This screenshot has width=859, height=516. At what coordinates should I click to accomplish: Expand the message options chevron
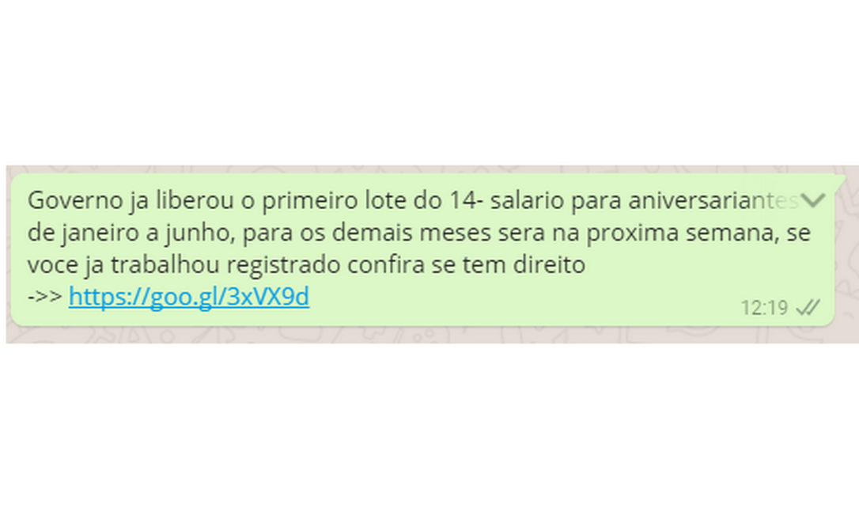[x=812, y=200]
